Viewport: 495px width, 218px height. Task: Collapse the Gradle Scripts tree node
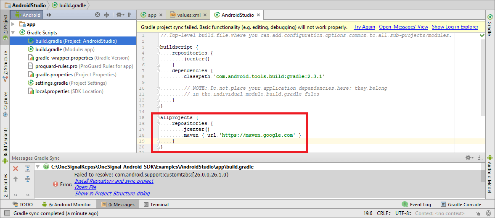13,32
